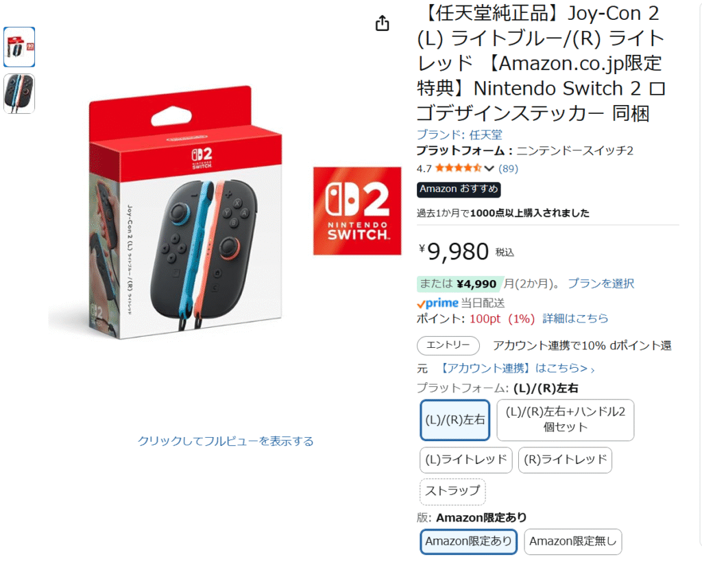The height and width of the screenshot is (562, 702).
Task: Select the first Joy-Con box thumbnail
Action: 19,47
